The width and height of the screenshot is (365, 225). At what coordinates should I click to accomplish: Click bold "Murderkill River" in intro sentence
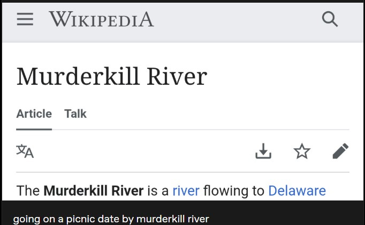click(94, 191)
